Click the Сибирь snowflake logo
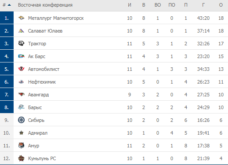Viewport: 228px width, 165px height. (x=21, y=120)
